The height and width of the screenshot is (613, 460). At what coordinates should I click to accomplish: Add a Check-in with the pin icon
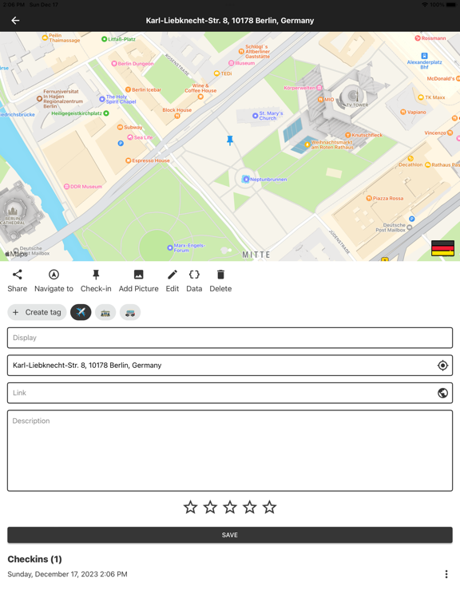point(96,275)
